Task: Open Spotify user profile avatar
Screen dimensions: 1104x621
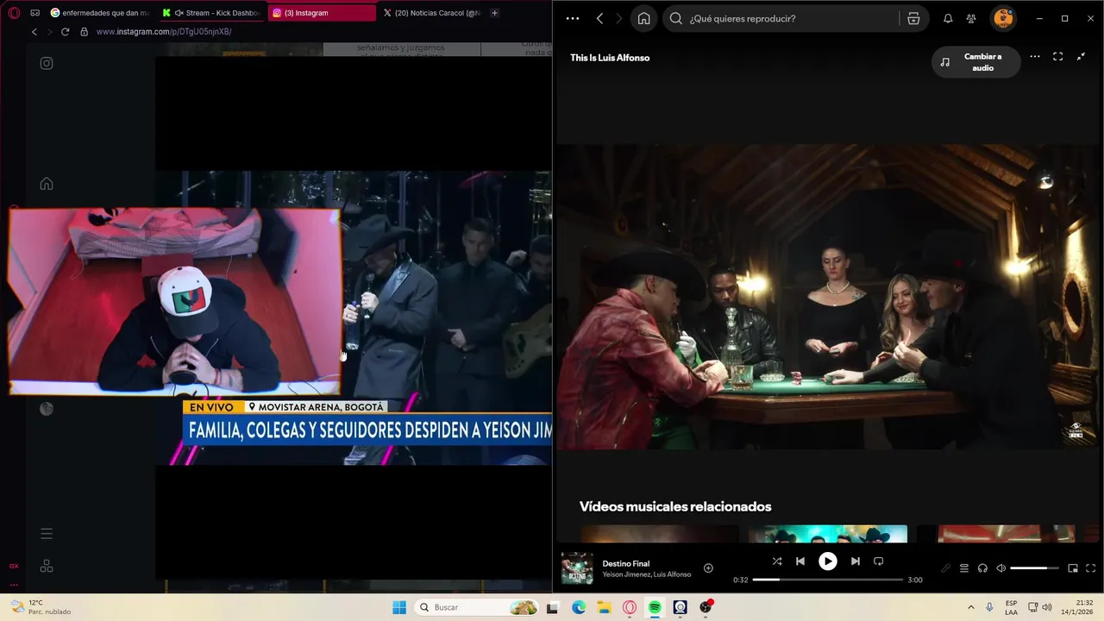Action: click(x=1002, y=18)
